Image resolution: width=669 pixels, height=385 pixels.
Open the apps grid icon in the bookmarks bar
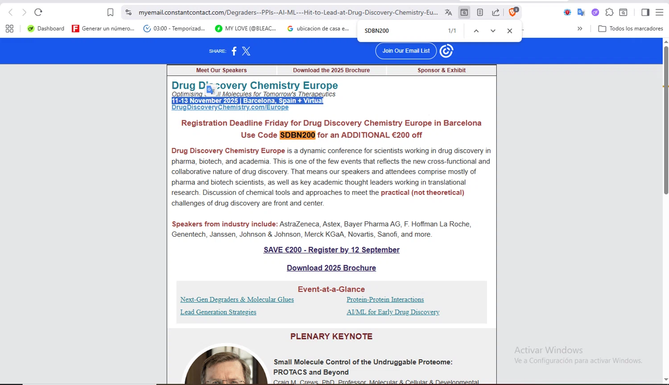[x=9, y=29]
